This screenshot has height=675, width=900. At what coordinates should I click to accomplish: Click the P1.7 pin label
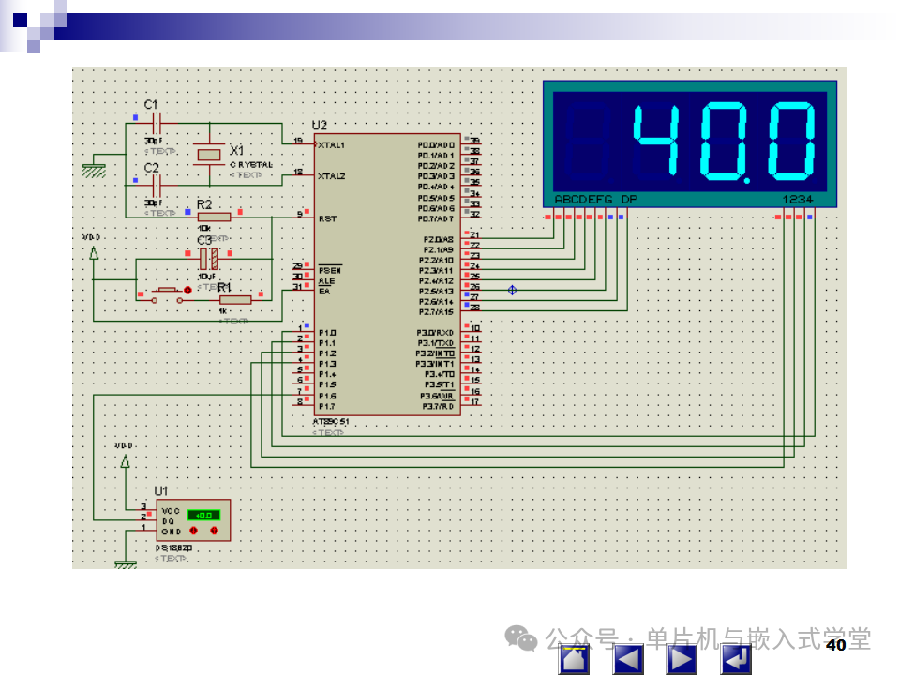tap(327, 406)
